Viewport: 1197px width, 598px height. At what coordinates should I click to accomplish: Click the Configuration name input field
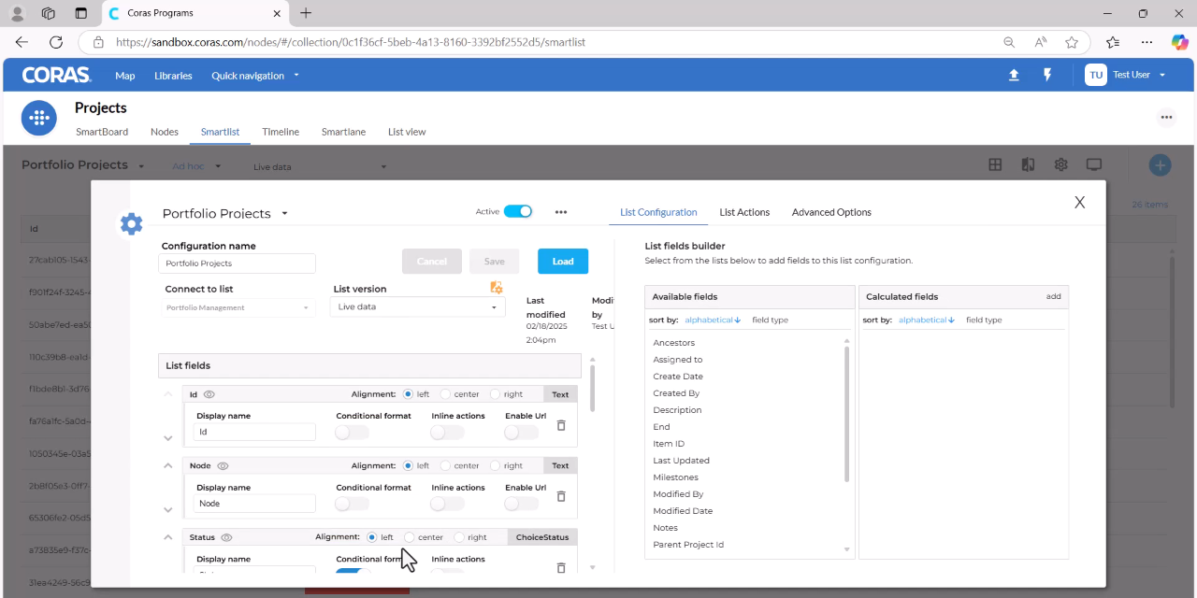pyautogui.click(x=237, y=263)
